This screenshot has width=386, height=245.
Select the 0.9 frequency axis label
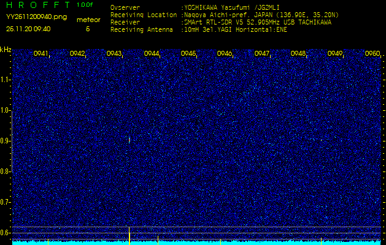tap(6, 141)
